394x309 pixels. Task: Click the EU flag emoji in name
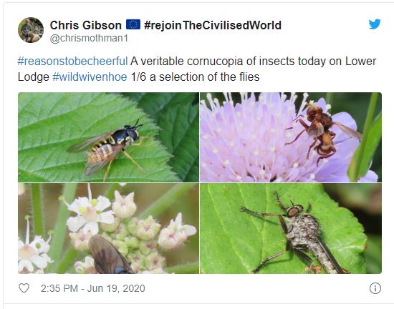point(133,25)
